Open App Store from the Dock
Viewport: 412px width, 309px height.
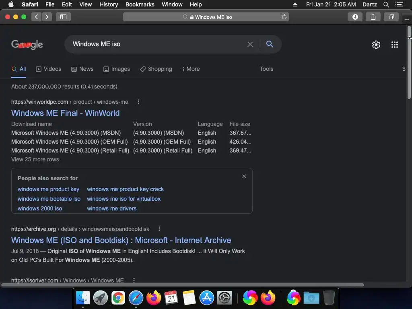[x=207, y=298]
